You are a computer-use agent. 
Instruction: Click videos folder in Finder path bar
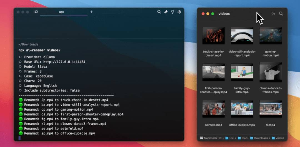(x=278, y=138)
